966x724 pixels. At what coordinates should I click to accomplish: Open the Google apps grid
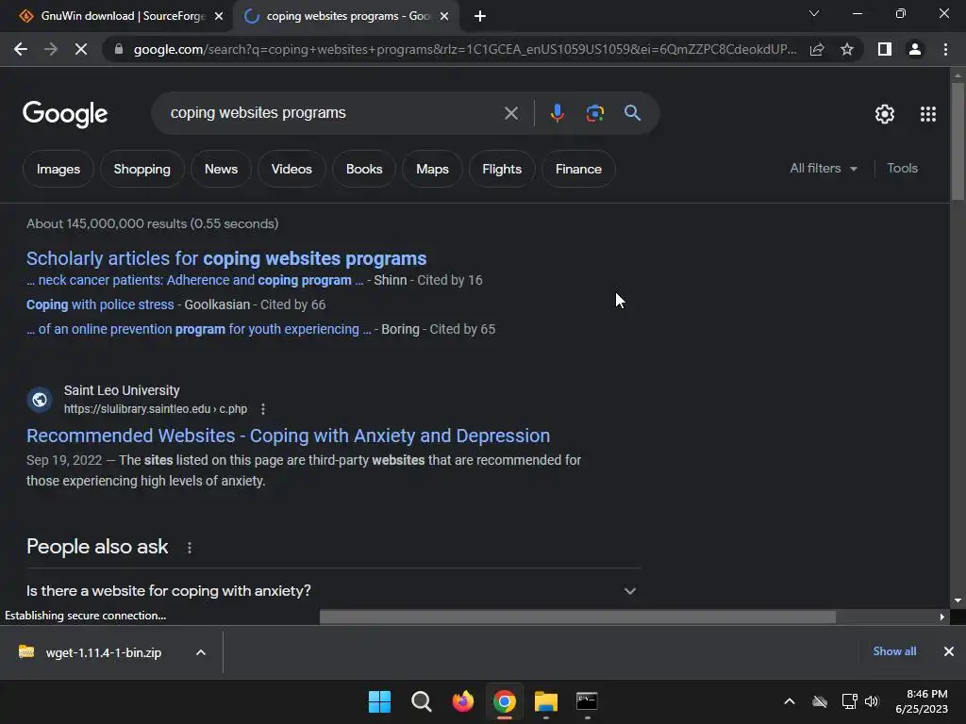click(x=928, y=114)
